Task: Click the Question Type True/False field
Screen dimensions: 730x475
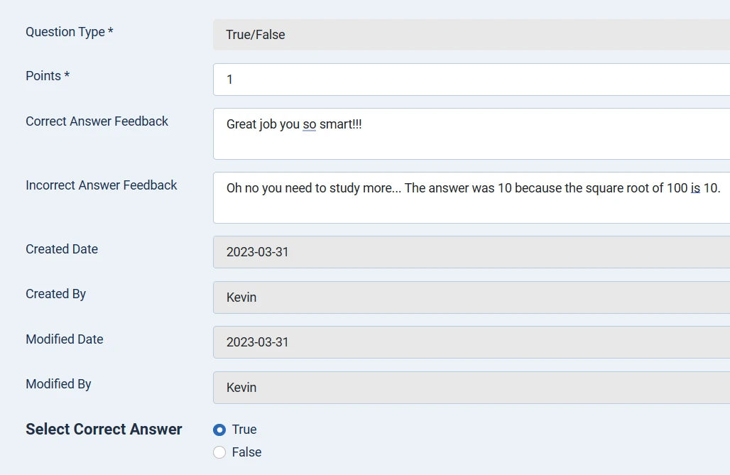Action: [469, 35]
